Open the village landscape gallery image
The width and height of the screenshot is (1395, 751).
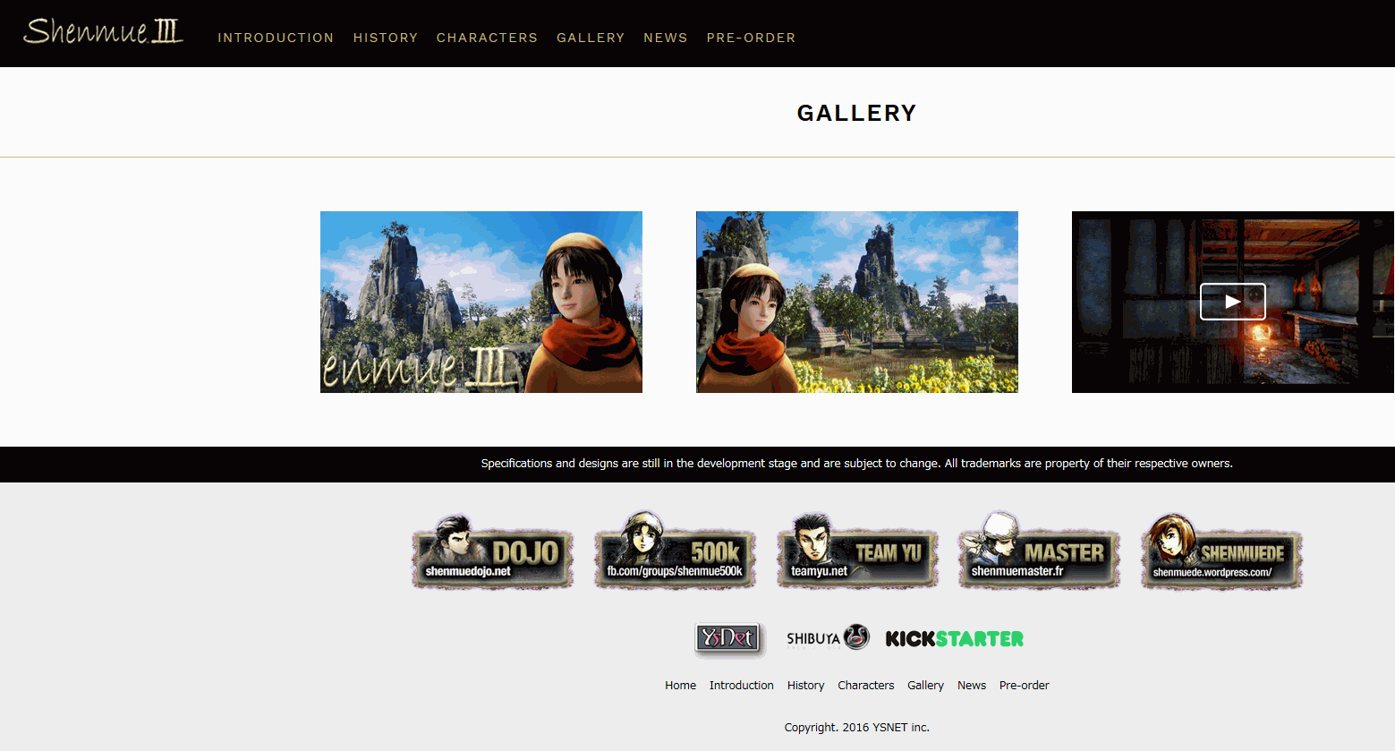pos(857,302)
